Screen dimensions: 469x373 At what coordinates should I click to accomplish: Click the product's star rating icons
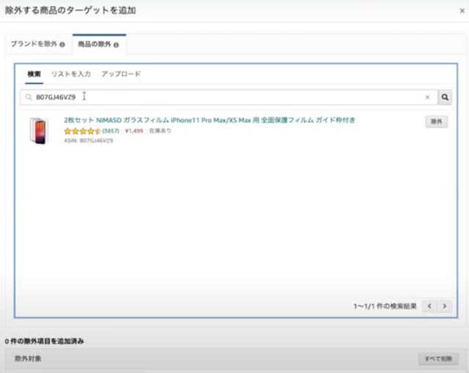pos(82,131)
